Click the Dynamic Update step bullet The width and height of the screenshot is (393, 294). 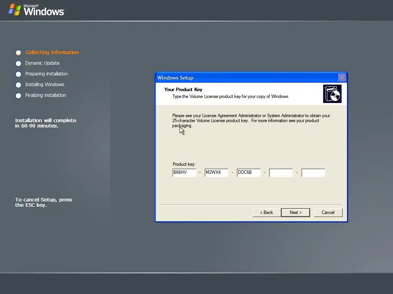click(18, 64)
